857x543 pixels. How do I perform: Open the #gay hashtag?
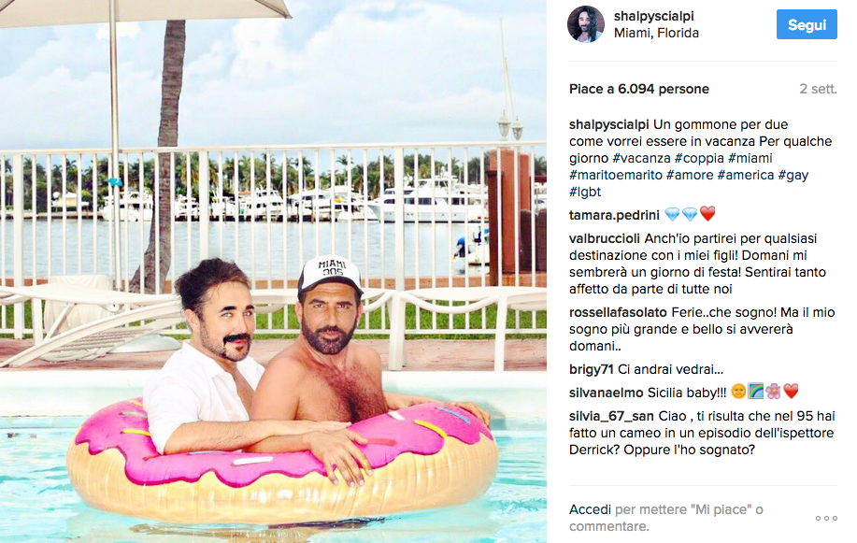793,175
